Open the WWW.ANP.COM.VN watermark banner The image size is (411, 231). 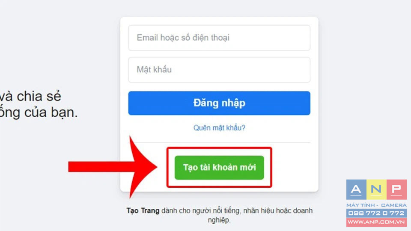click(376, 222)
